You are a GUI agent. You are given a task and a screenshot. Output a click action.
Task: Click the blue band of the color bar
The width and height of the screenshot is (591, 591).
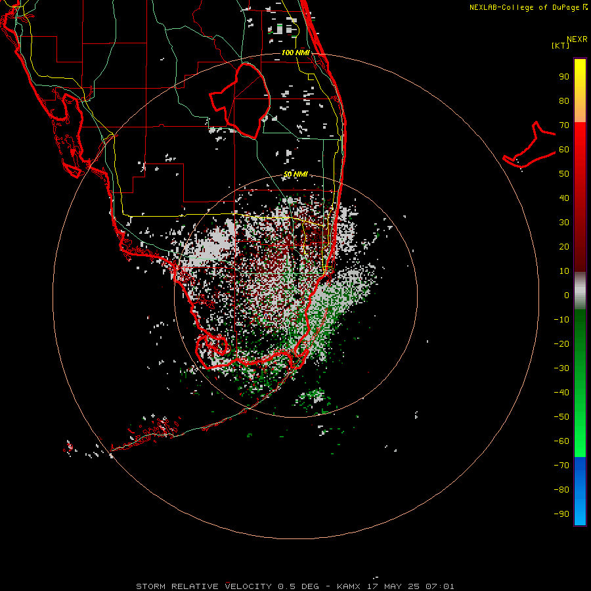[x=580, y=491]
